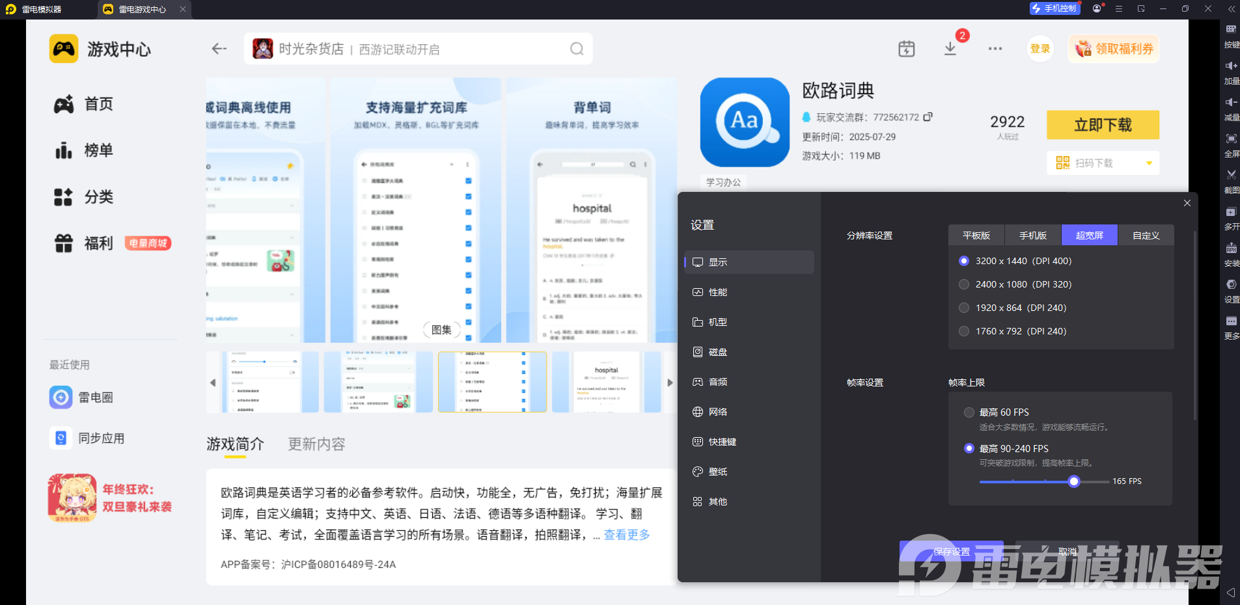
Task: Open the 图集 gallery button
Action: tap(441, 330)
